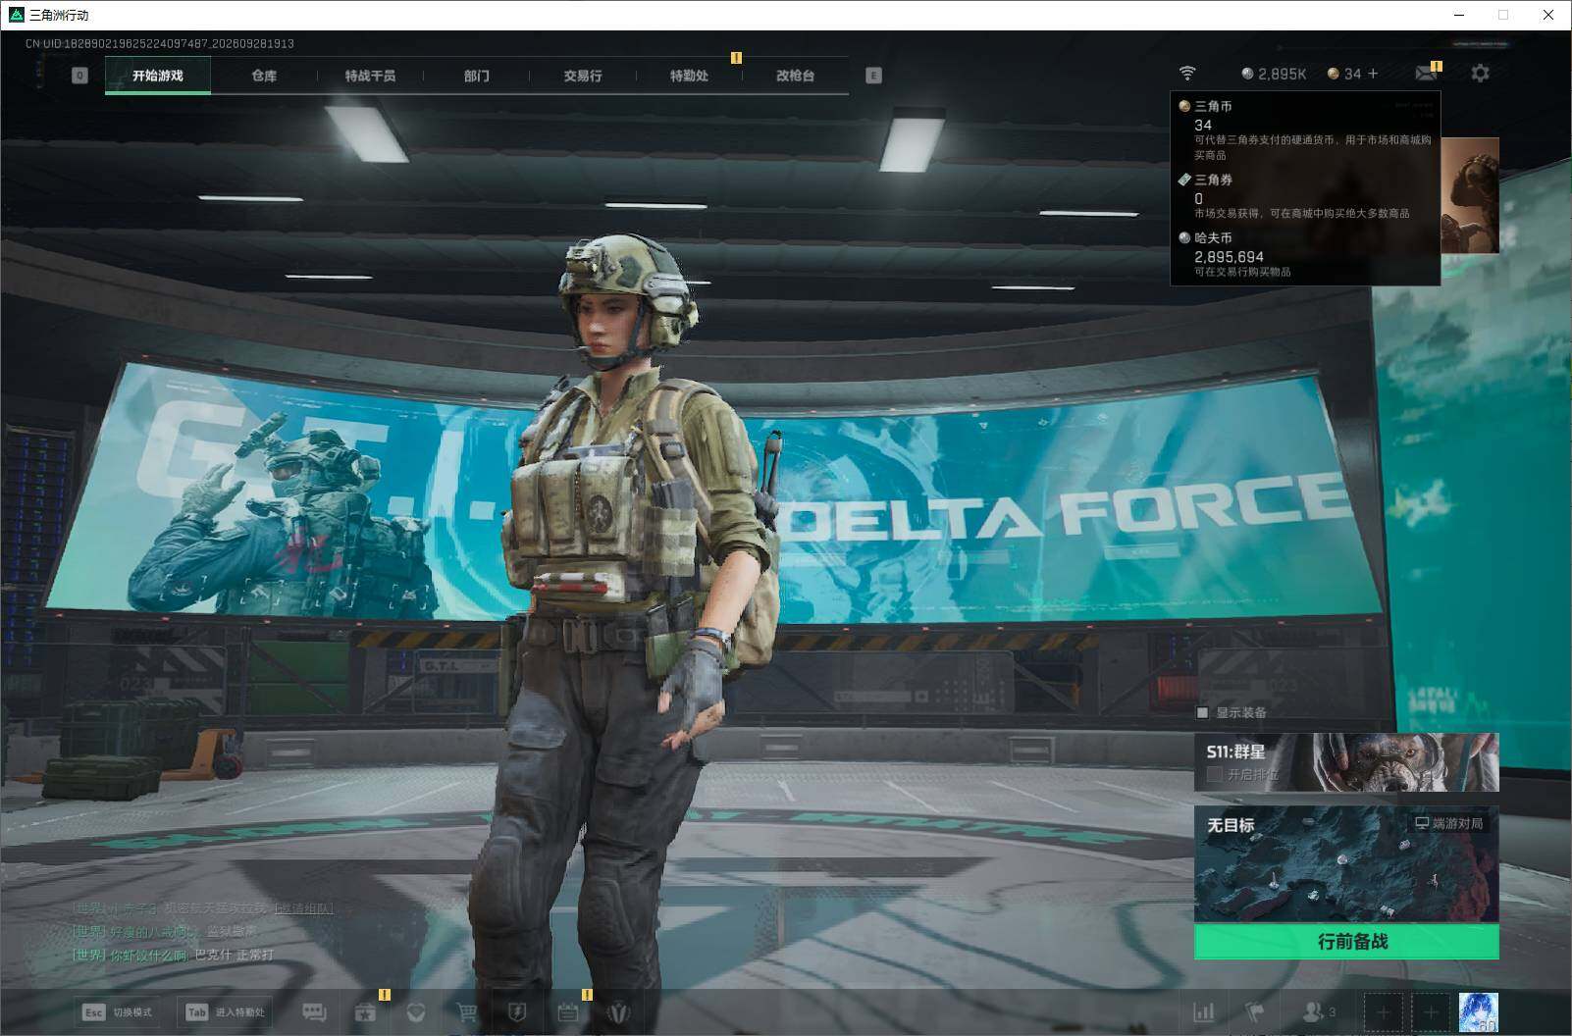Open the chat bubble icon
Screen dimensions: 1572x1036
click(x=314, y=1012)
